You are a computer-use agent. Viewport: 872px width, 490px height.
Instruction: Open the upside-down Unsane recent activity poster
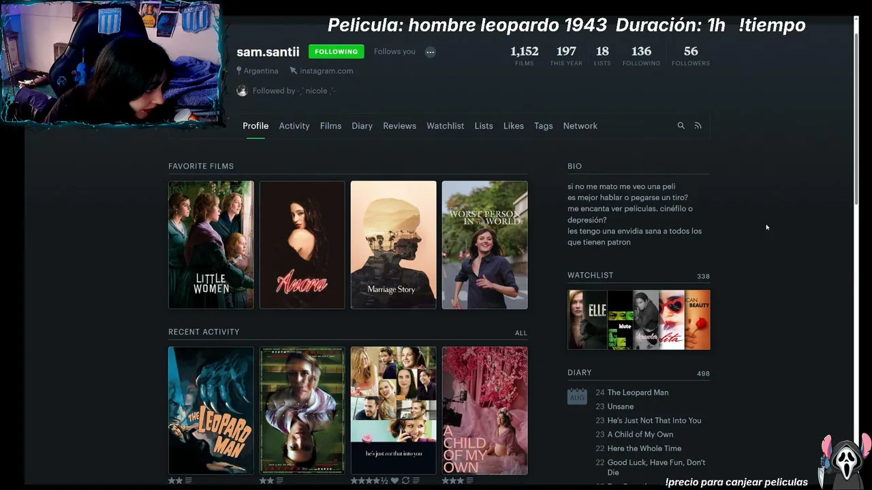(x=302, y=410)
